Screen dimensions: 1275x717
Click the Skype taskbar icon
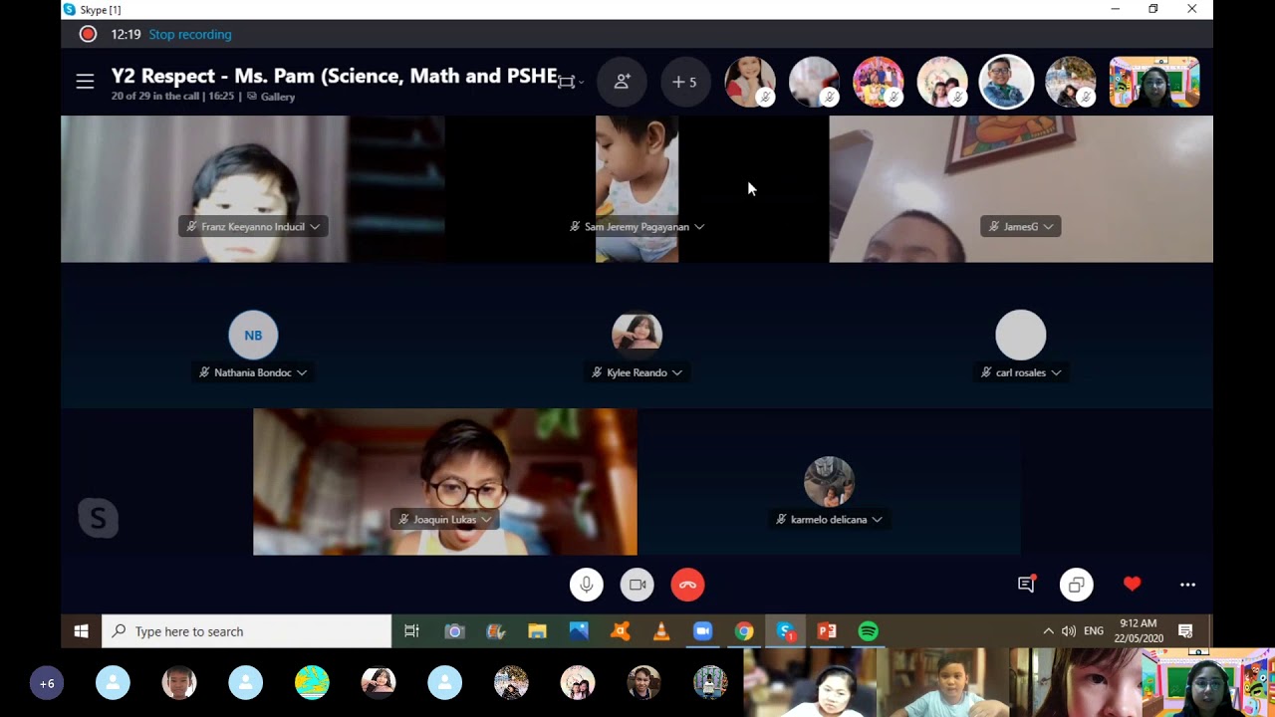[x=786, y=631]
